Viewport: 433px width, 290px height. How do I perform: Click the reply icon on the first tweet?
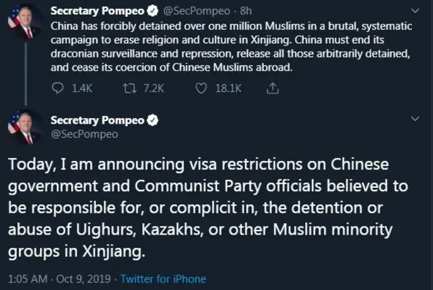point(58,89)
